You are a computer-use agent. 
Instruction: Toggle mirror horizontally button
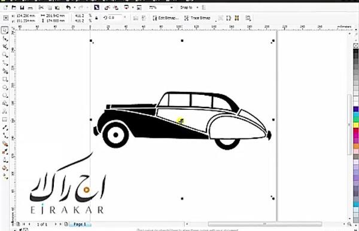(x=136, y=18)
